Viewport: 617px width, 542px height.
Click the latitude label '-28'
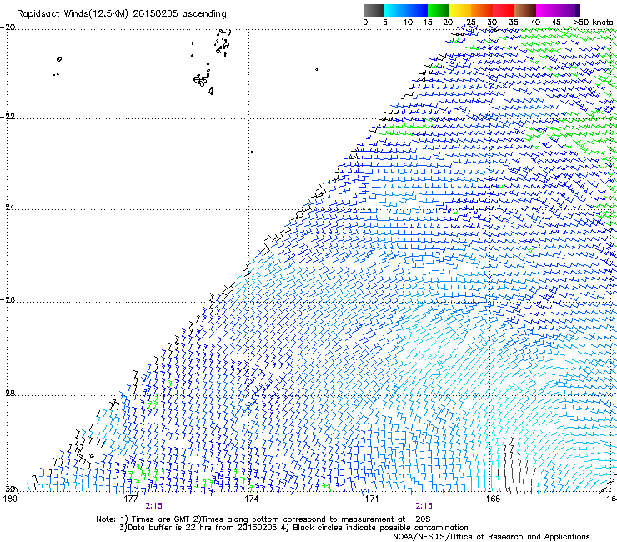(x=8, y=394)
